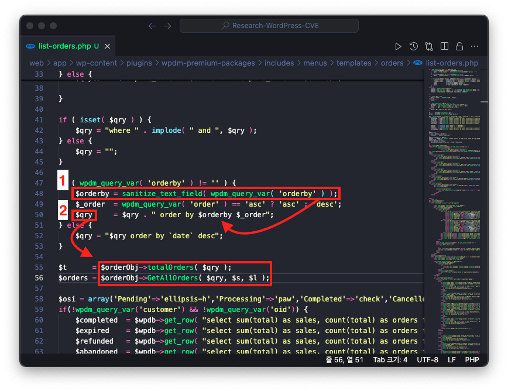Open the 'web' breadcrumb

click(36, 63)
